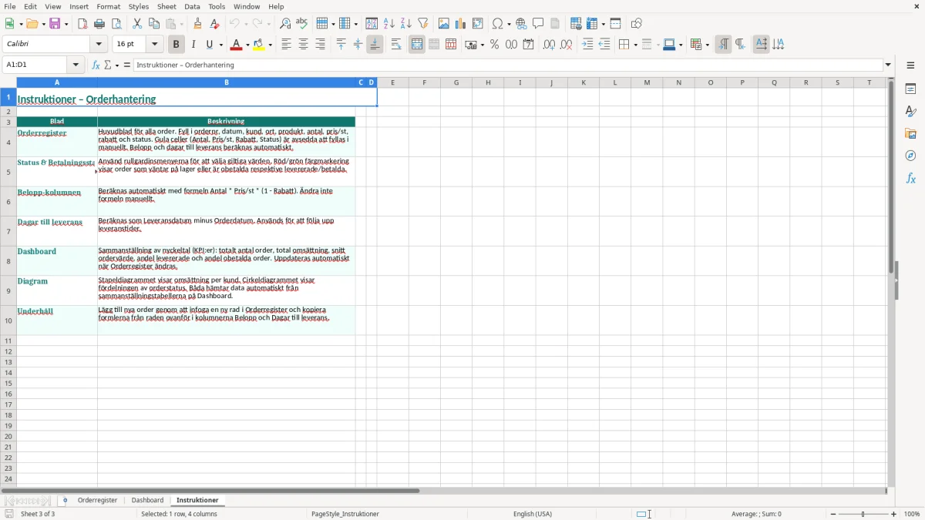925x520 pixels.
Task: Click the formula input line
Action: pyautogui.click(x=508, y=65)
